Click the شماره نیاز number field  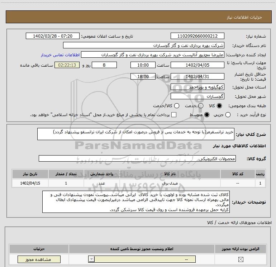coord(197,36)
